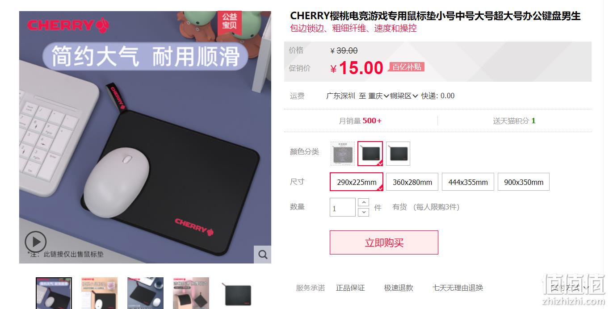
Task: Select the currently checked black mousepad color
Action: [370, 154]
